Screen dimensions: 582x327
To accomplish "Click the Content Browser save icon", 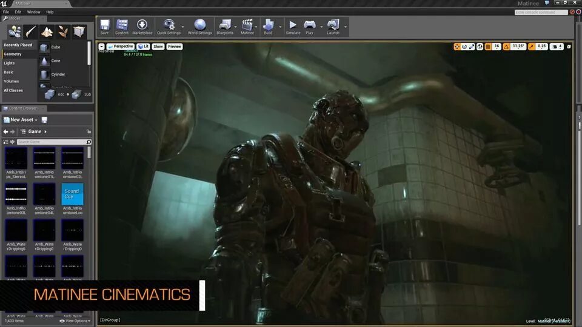I will (x=44, y=120).
